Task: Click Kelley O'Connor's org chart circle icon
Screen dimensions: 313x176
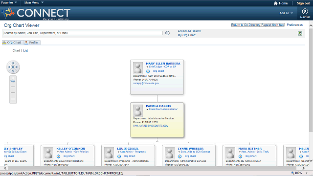Action: tap(59, 156)
